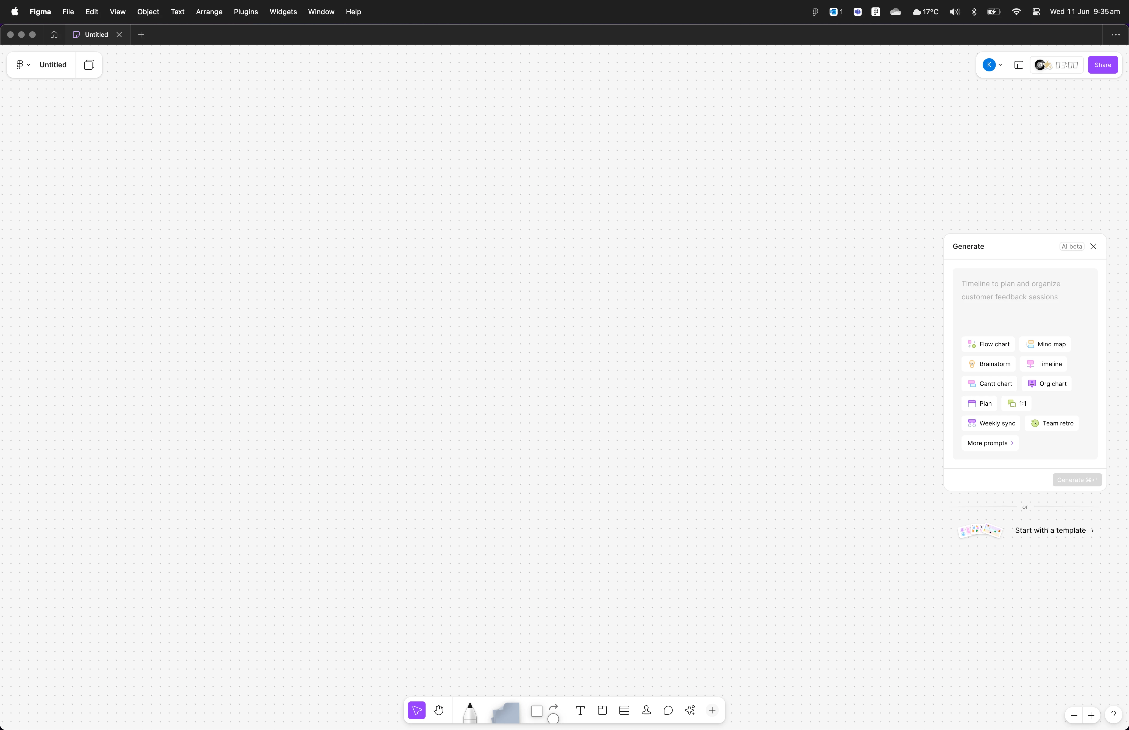
Task: Open the Edit menu
Action: tap(92, 12)
